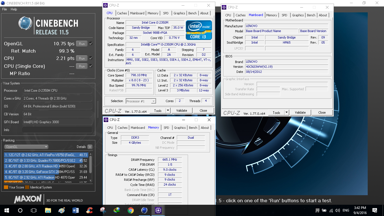
Task: Run the CPU benchmark
Action: tap(82, 58)
